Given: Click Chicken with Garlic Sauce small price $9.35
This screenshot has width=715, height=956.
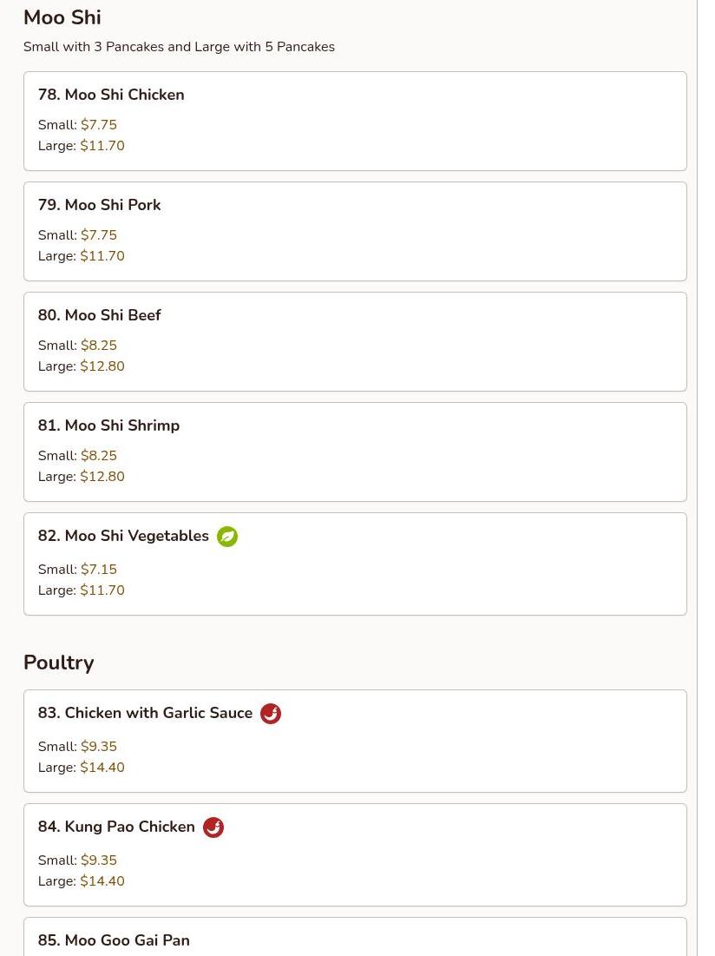Looking at the screenshot, I should click(98, 747).
